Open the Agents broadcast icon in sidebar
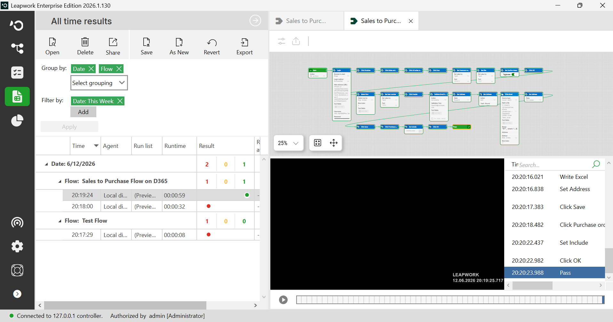613x322 pixels. coord(17,222)
